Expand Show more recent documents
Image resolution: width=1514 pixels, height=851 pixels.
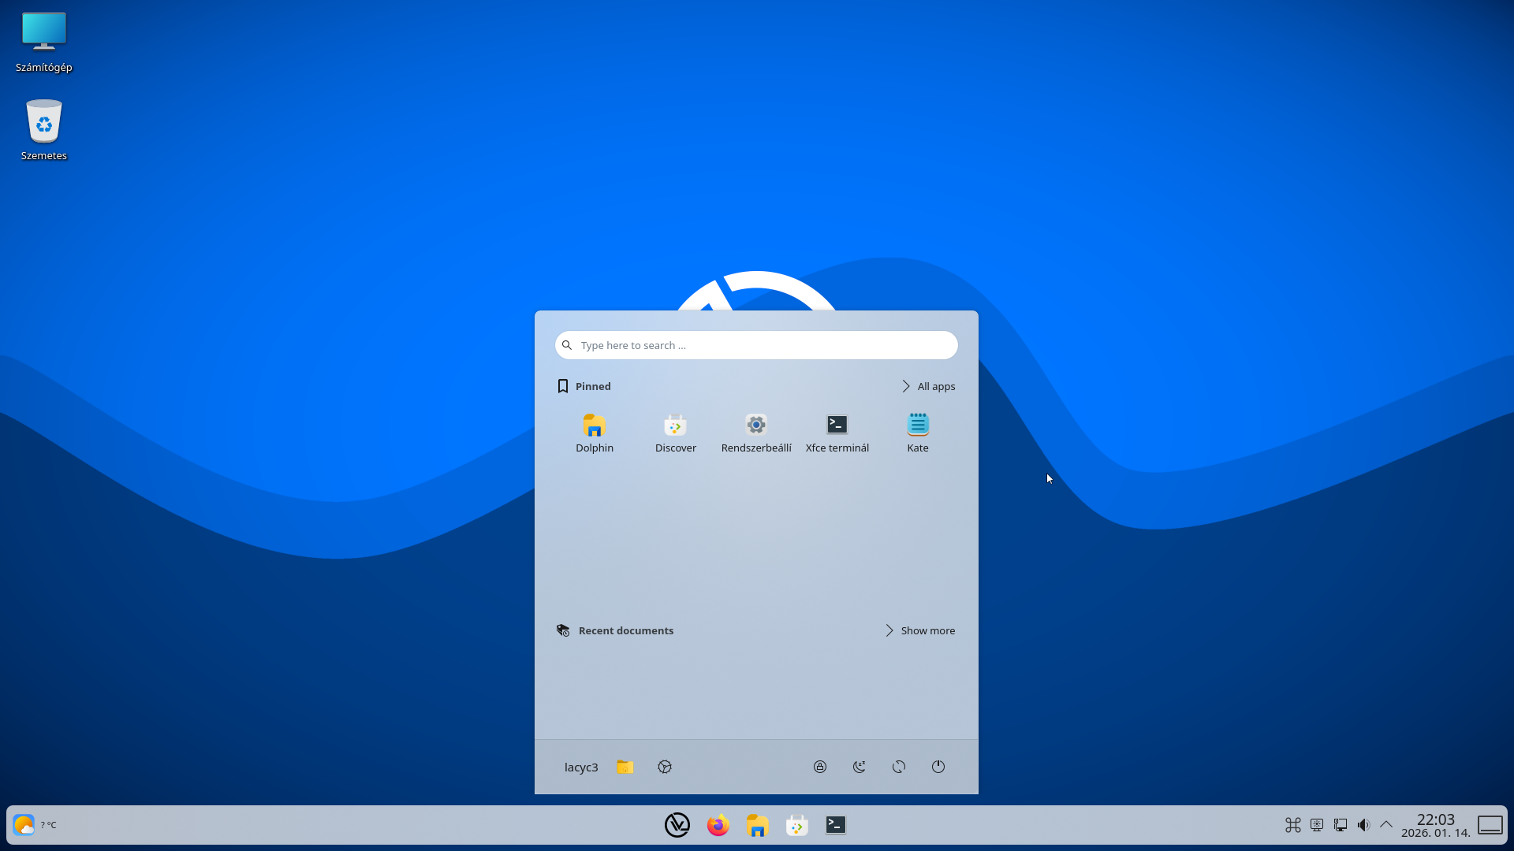[x=919, y=630]
